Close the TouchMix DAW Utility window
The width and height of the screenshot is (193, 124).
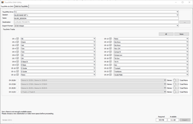click(x=190, y=2)
